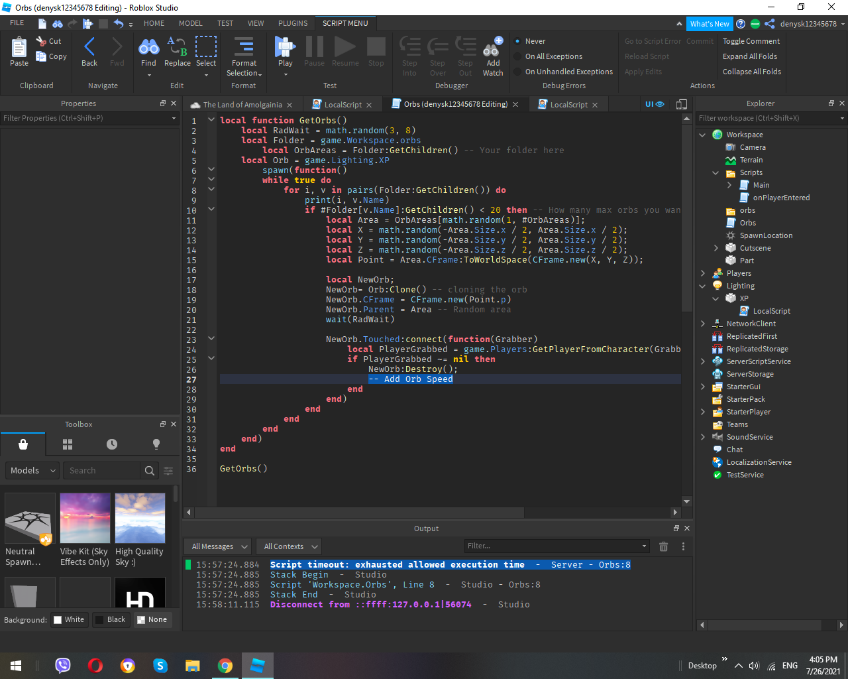Click the trash icon to clear Output
The image size is (848, 679).
coord(663,546)
